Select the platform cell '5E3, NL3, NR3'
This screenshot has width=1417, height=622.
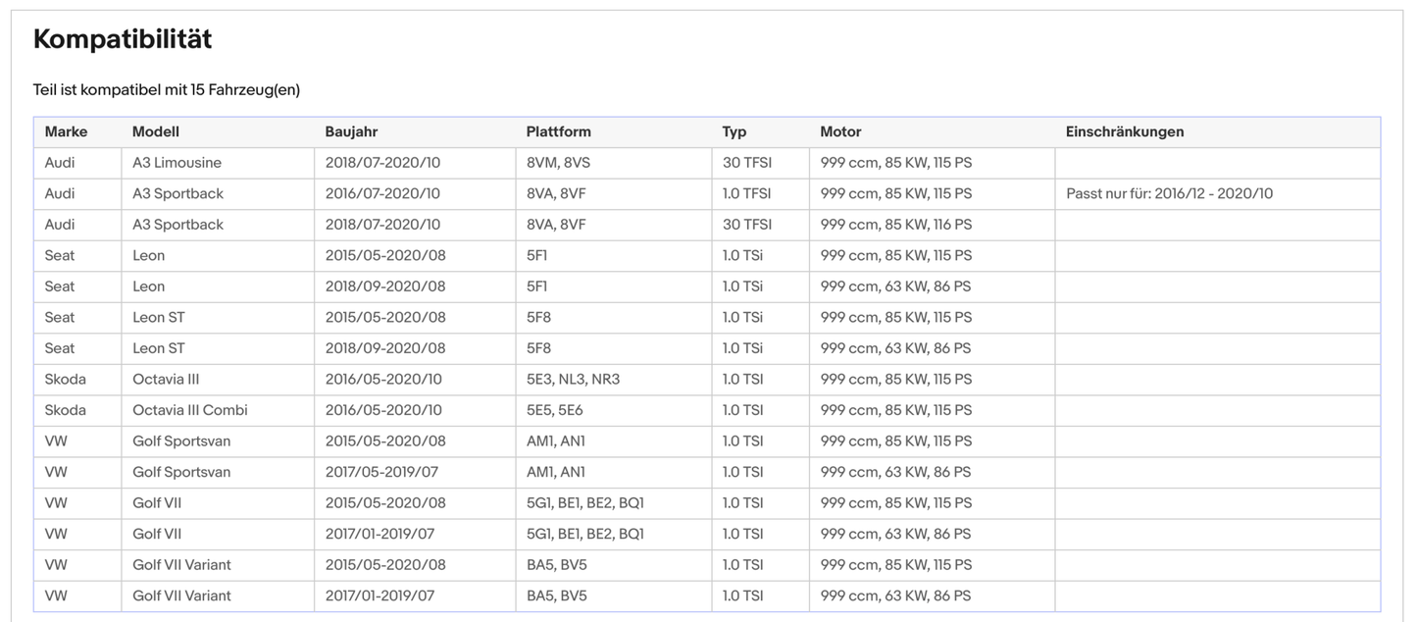tap(573, 379)
